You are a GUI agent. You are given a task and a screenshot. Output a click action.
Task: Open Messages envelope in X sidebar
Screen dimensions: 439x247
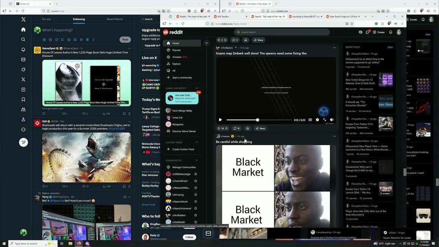click(x=23, y=59)
